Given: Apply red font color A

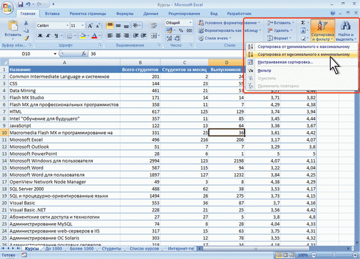Looking at the screenshot, I should pos(94,35).
